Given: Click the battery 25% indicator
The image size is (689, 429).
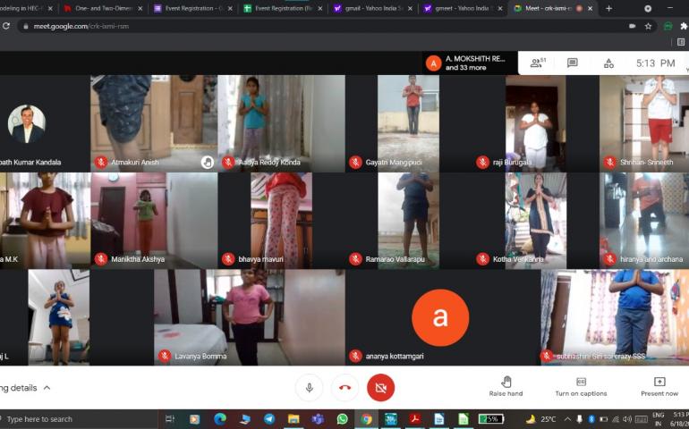Looking at the screenshot, I should [490, 419].
